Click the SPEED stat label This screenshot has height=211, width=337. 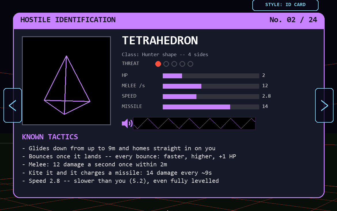[x=129, y=96]
